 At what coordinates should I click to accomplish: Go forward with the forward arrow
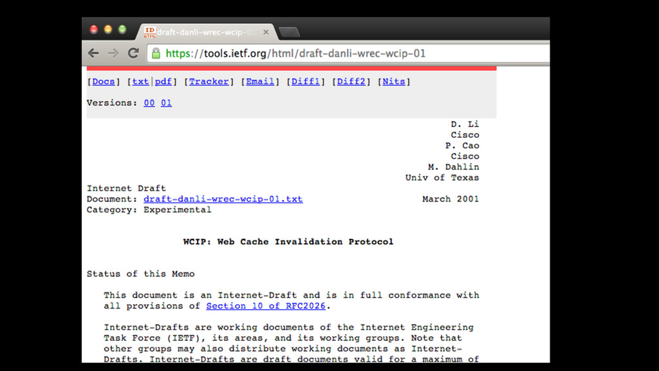pos(113,53)
